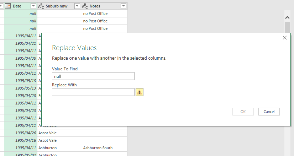294x156 pixels.
Task: Open the Notes column filter dropdown
Action: click(x=124, y=6)
